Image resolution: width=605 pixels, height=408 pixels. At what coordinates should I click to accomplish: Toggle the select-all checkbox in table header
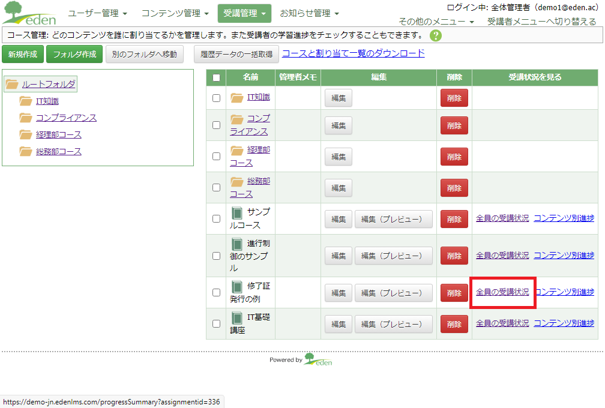coord(216,77)
